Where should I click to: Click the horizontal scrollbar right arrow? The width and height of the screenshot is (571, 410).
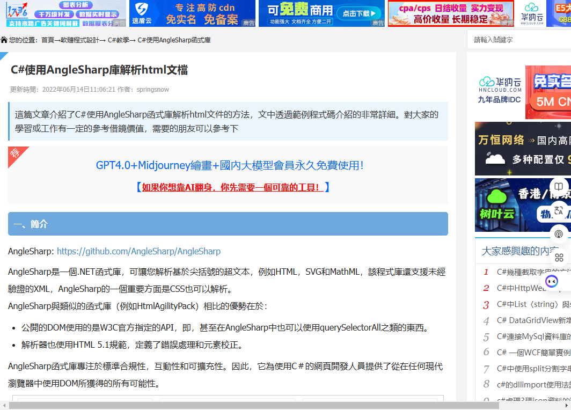click(567, 406)
